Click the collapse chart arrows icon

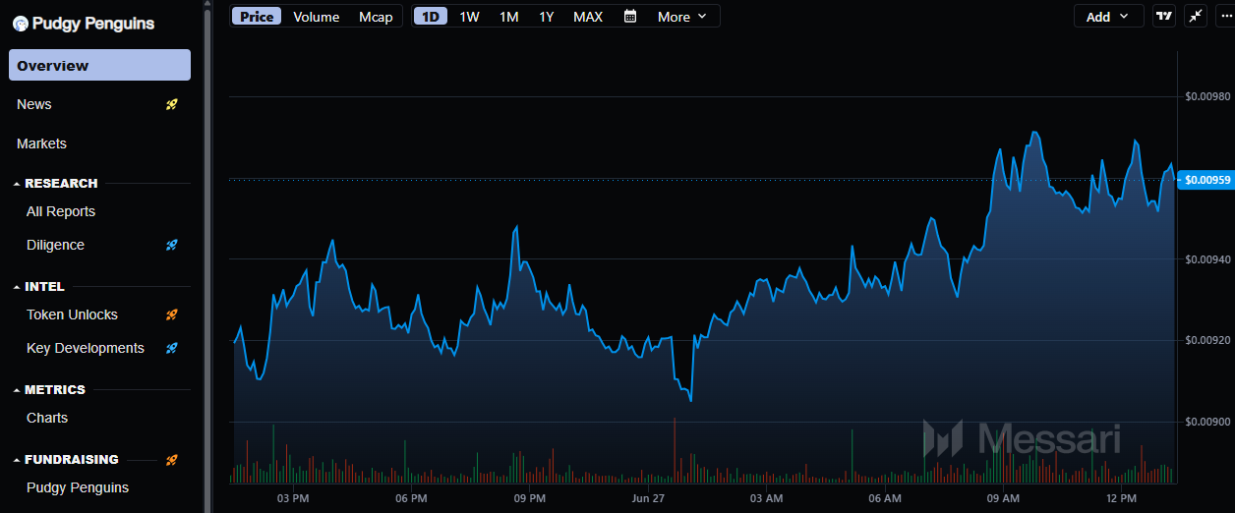pyautogui.click(x=1195, y=16)
